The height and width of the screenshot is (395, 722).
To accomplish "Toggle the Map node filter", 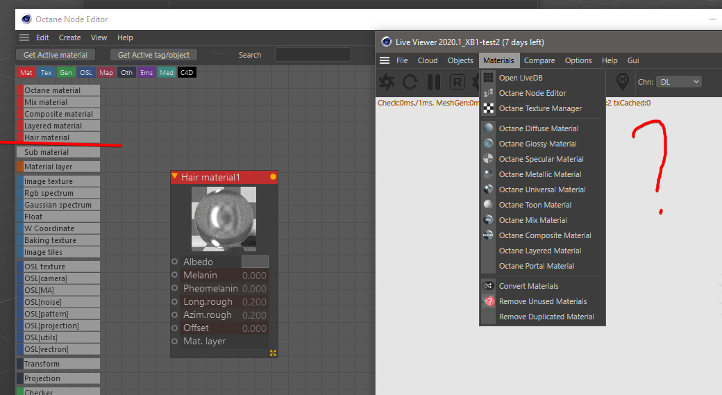I will (106, 72).
